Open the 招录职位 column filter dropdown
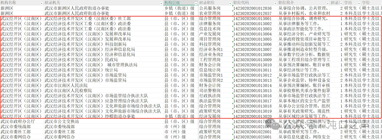Screen dimensions: 382x140 [x=230, y=3]
